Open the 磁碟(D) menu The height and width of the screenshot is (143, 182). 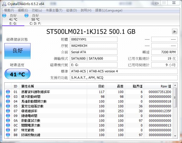tap(71, 10)
